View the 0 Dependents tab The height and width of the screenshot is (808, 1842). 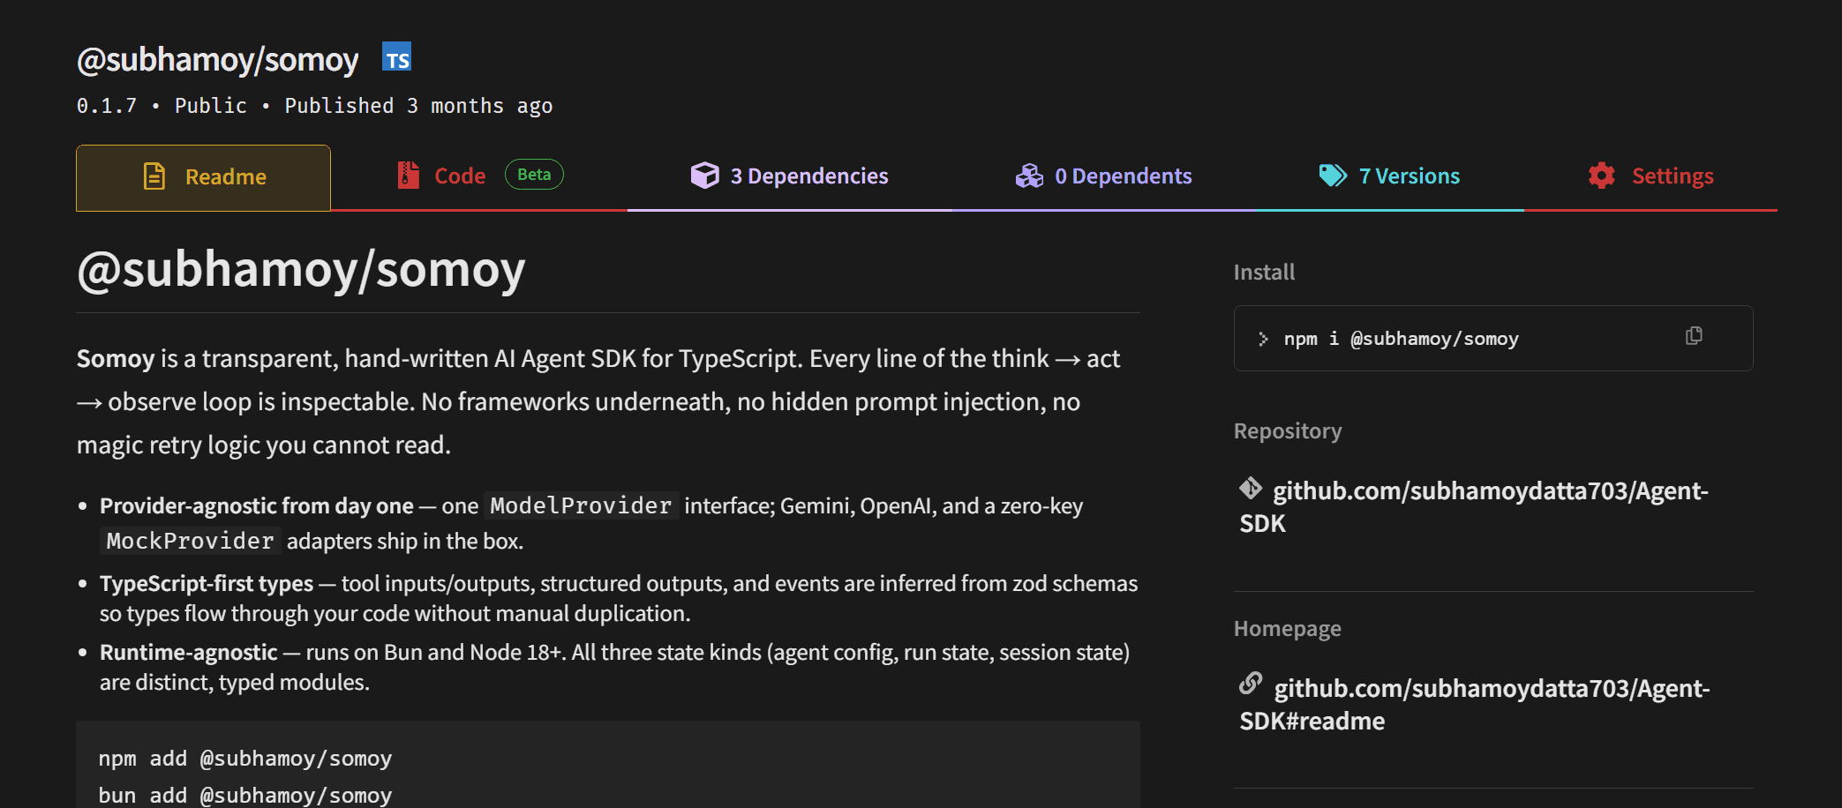click(1103, 176)
